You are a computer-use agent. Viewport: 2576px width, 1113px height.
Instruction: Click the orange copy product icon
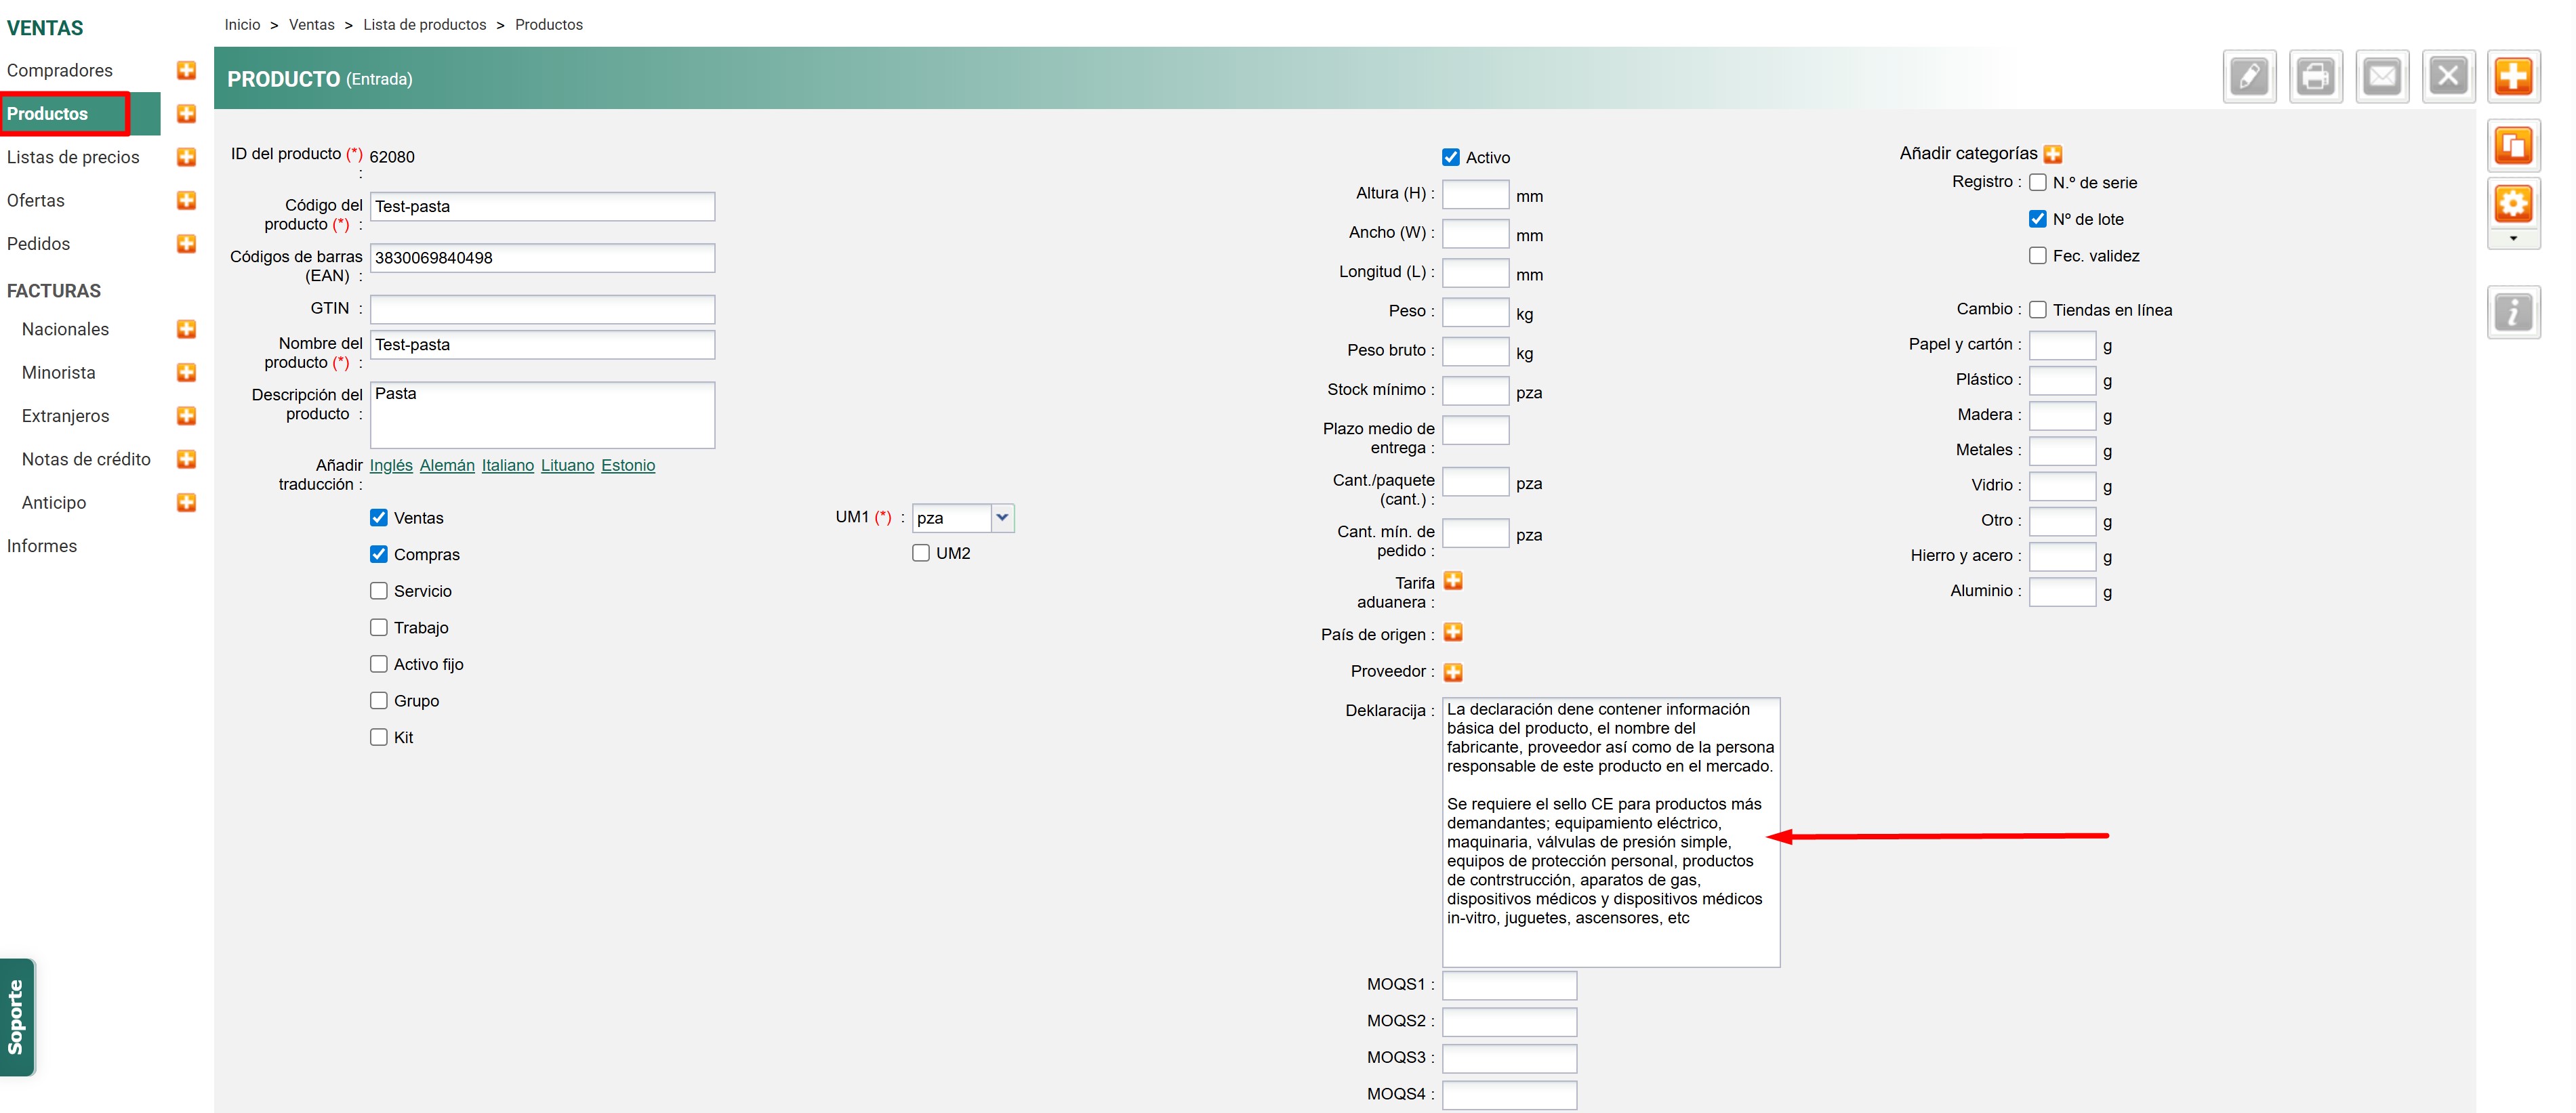(x=2513, y=146)
